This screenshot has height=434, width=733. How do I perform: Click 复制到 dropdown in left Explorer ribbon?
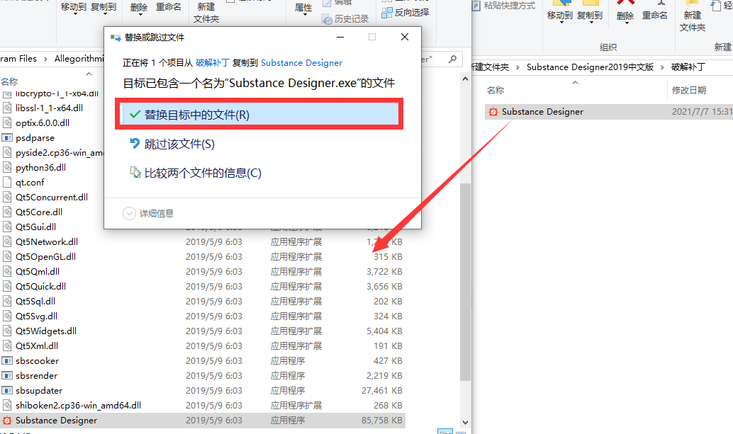point(103,8)
